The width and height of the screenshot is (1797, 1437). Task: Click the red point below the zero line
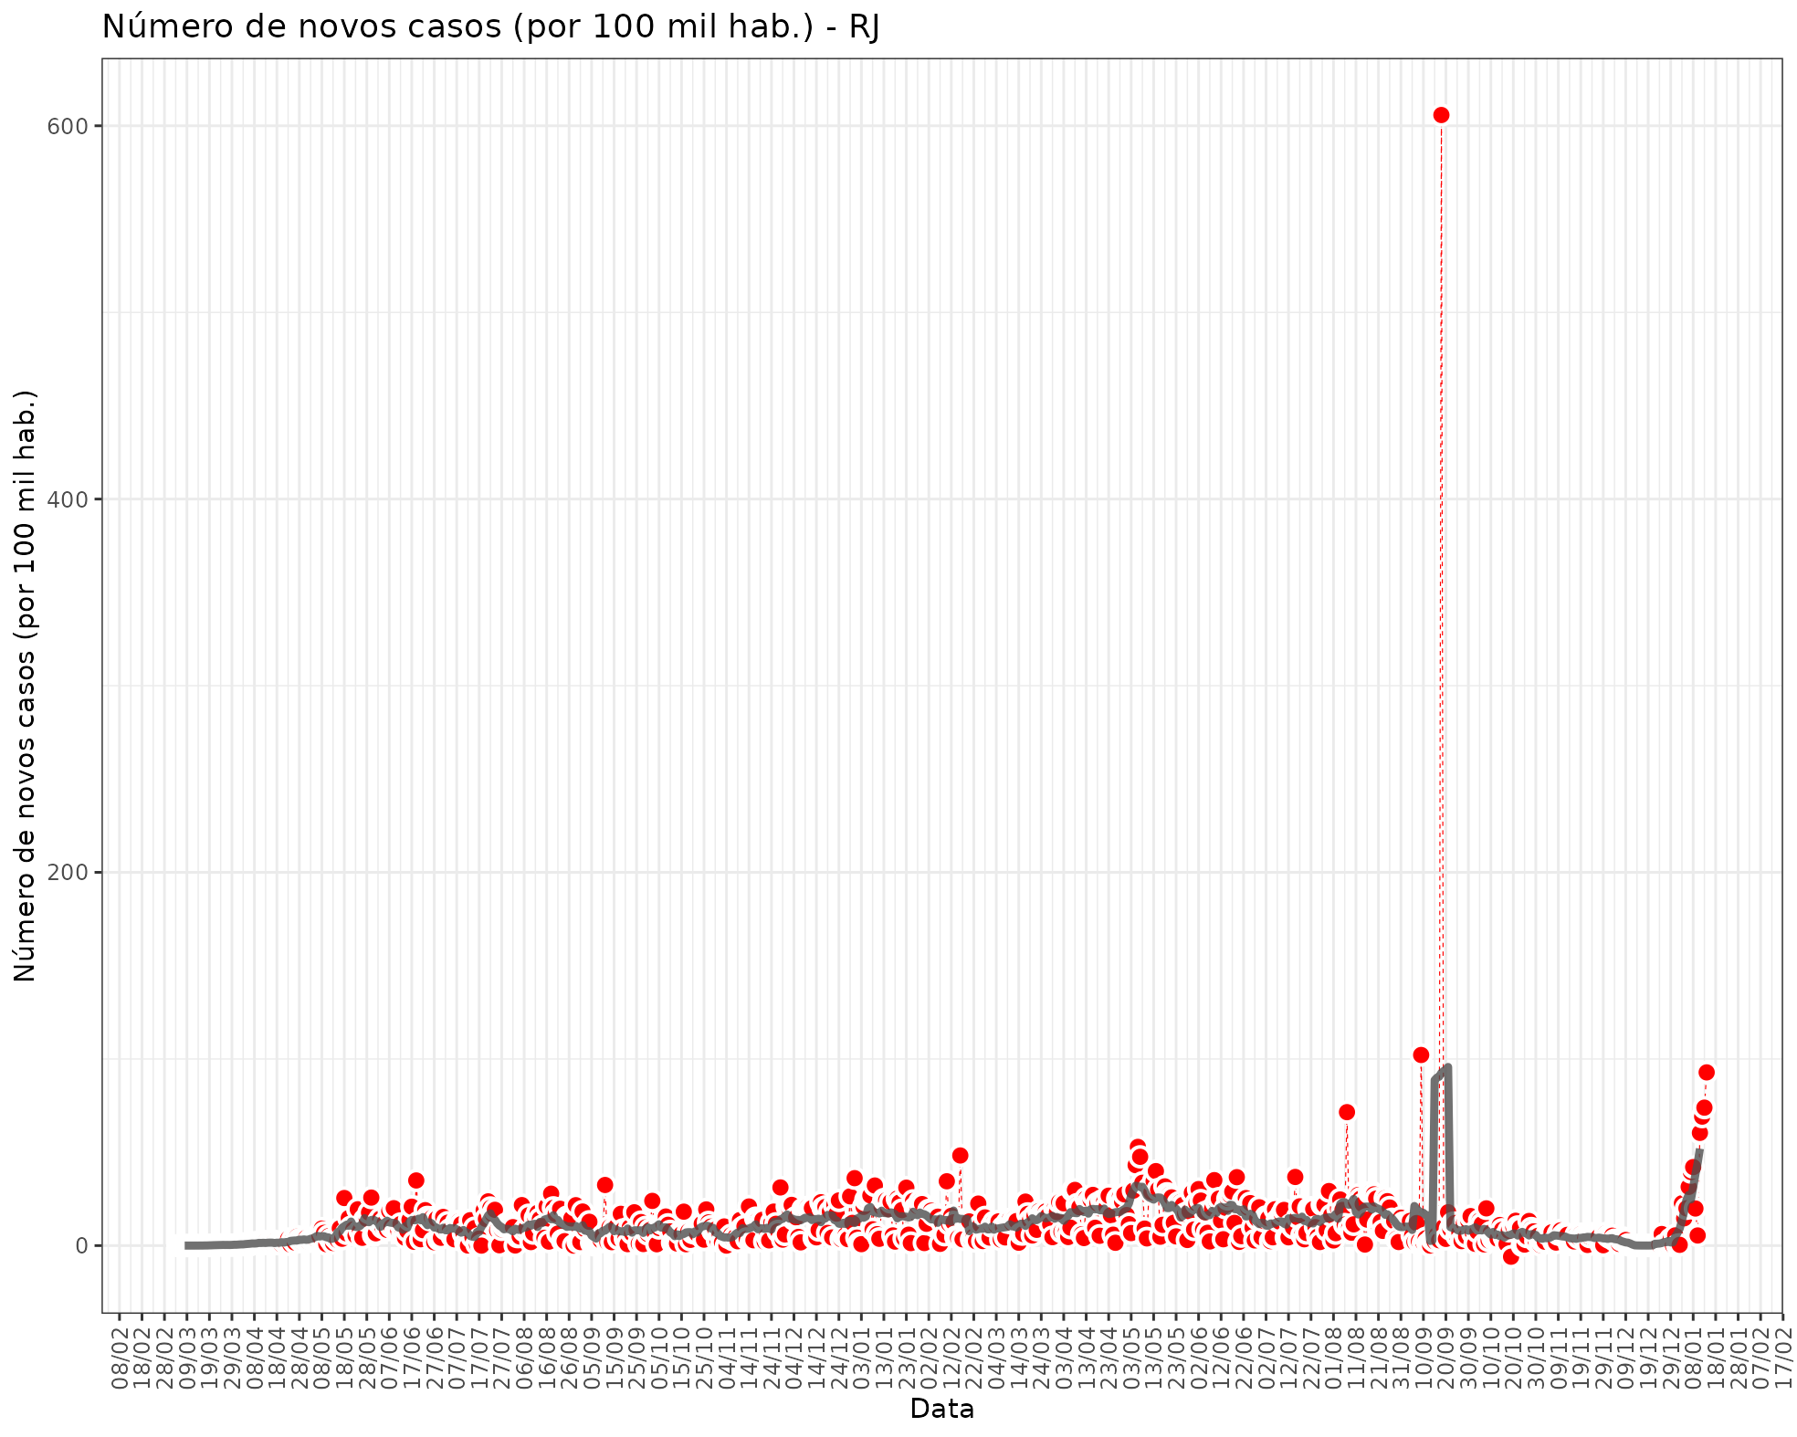pos(1510,1256)
